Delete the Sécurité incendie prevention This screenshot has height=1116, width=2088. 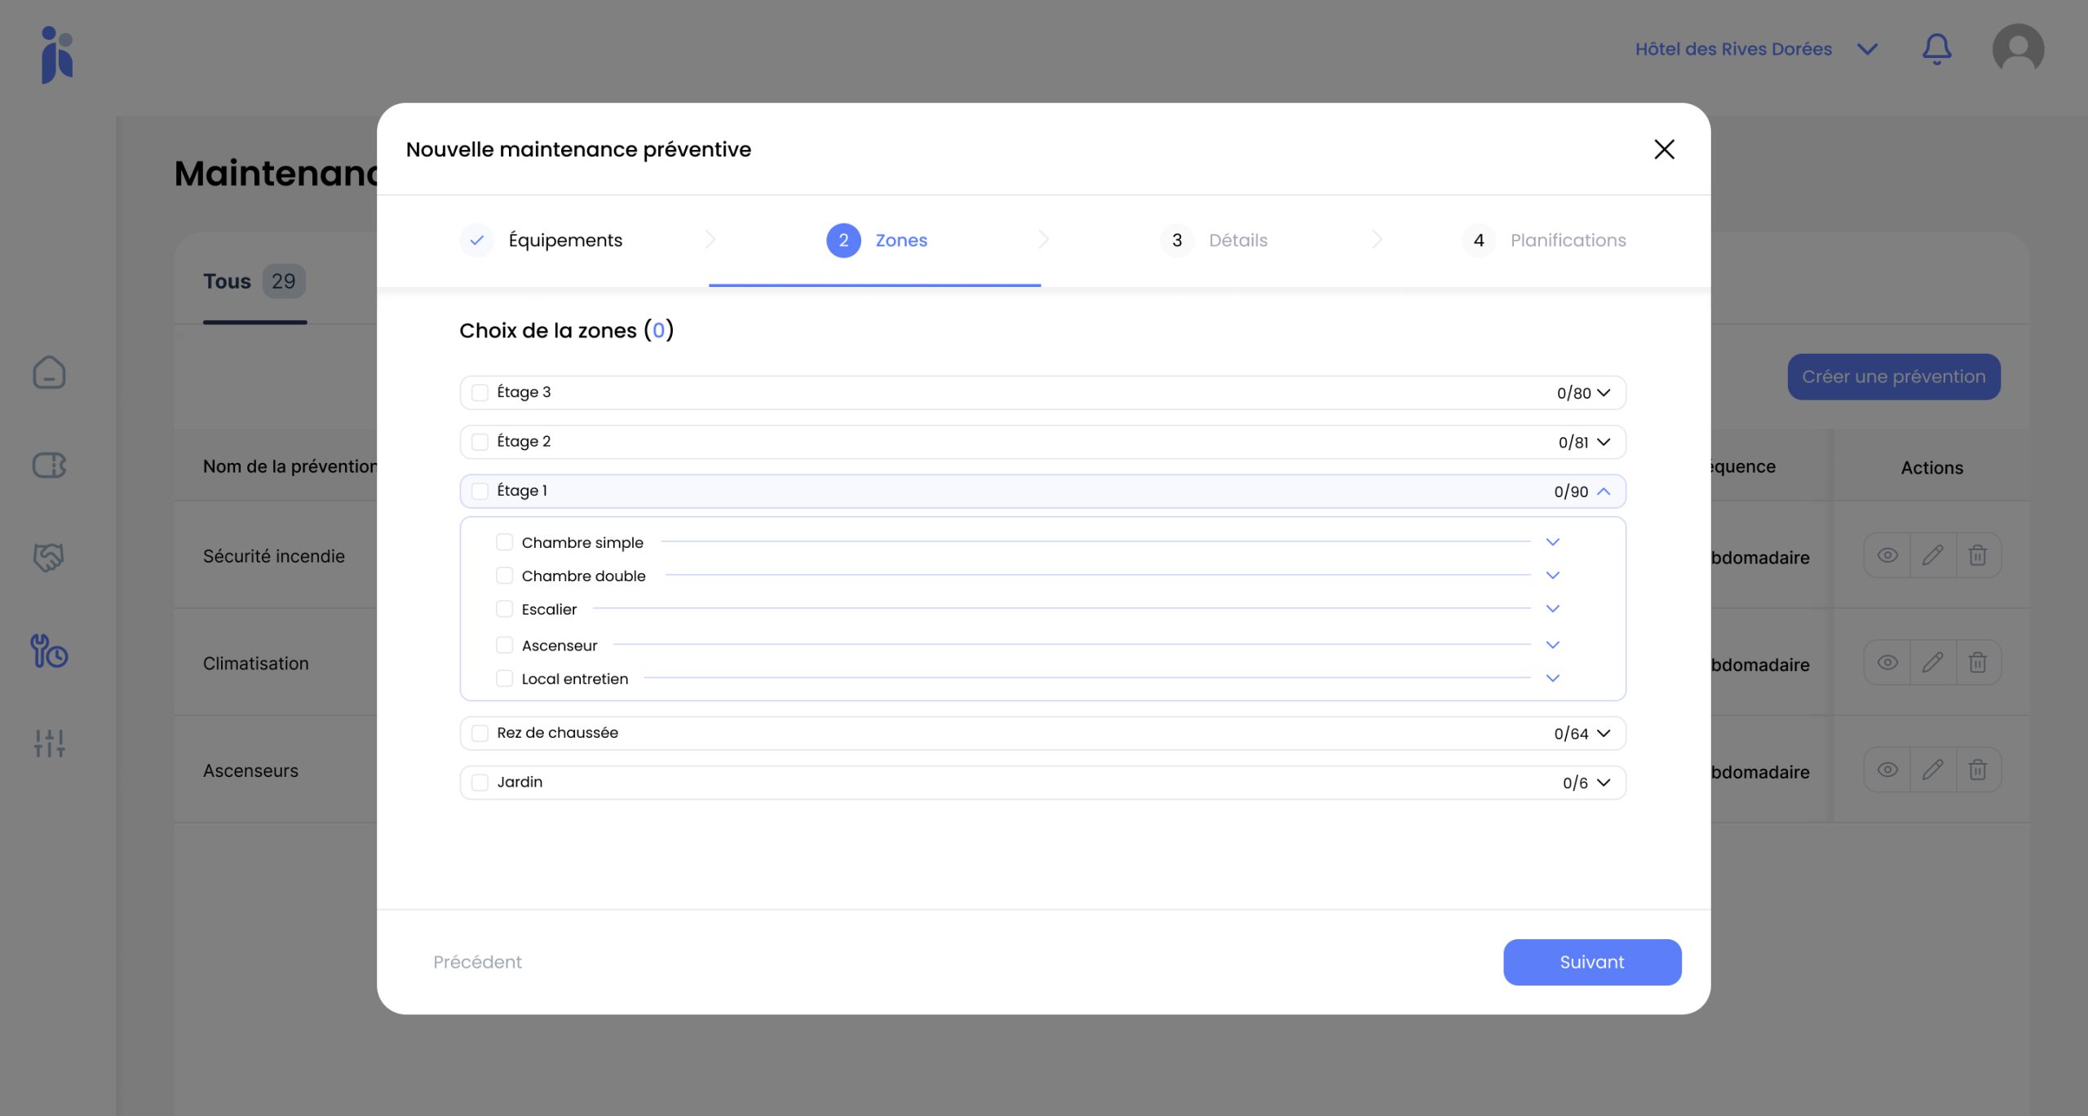1977,556
